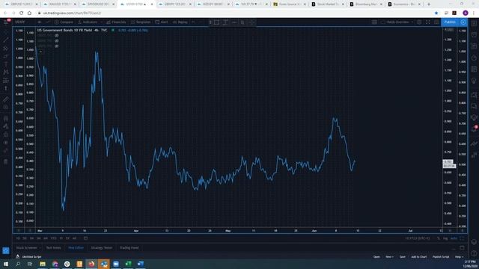Click the Undo arrow in top toolbar
This screenshot has height=269, width=479.
point(193,22)
